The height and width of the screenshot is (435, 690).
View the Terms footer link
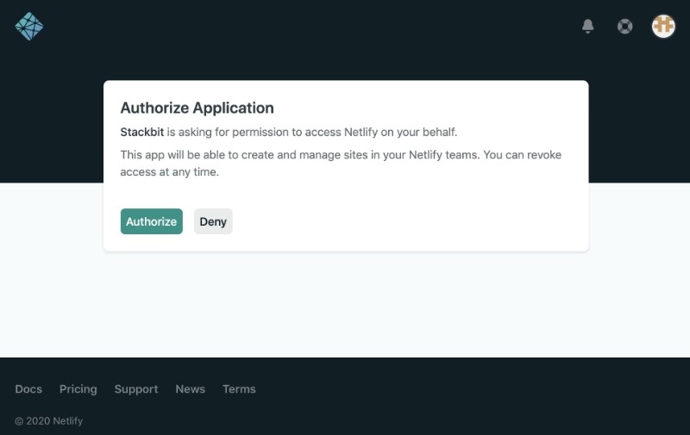239,389
